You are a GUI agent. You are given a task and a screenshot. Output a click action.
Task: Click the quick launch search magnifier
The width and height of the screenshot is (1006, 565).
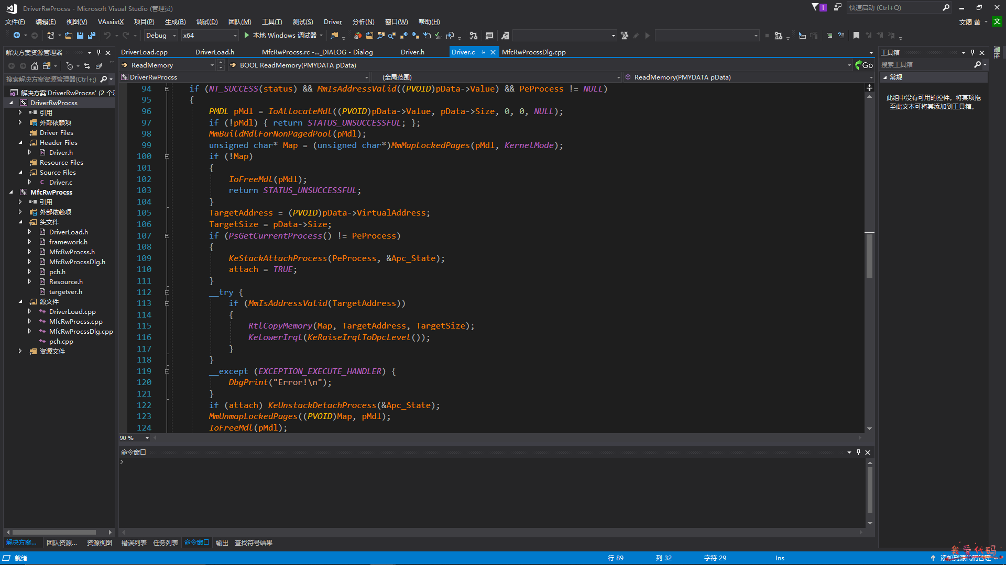(946, 7)
